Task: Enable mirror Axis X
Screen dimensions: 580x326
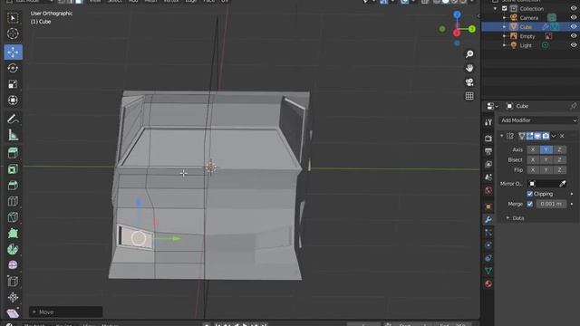Action: click(x=533, y=149)
